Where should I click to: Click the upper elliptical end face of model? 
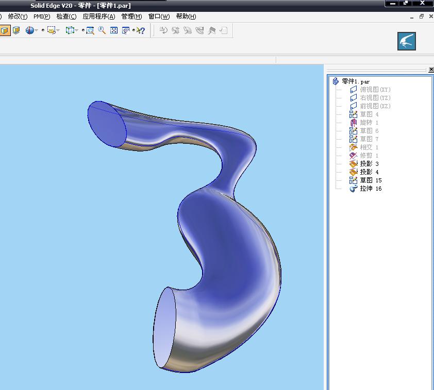(x=107, y=123)
